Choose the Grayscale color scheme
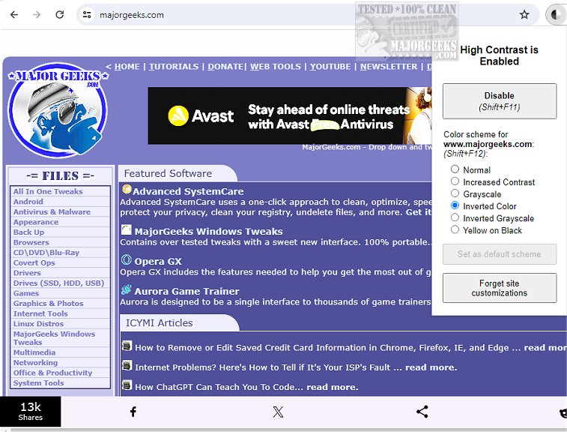Image resolution: width=567 pixels, height=432 pixels. 455,193
